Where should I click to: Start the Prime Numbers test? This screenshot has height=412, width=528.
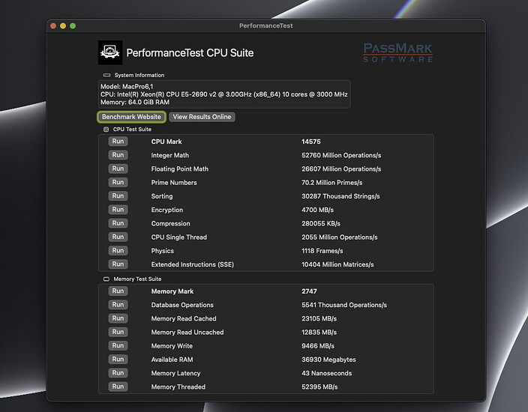pos(118,182)
